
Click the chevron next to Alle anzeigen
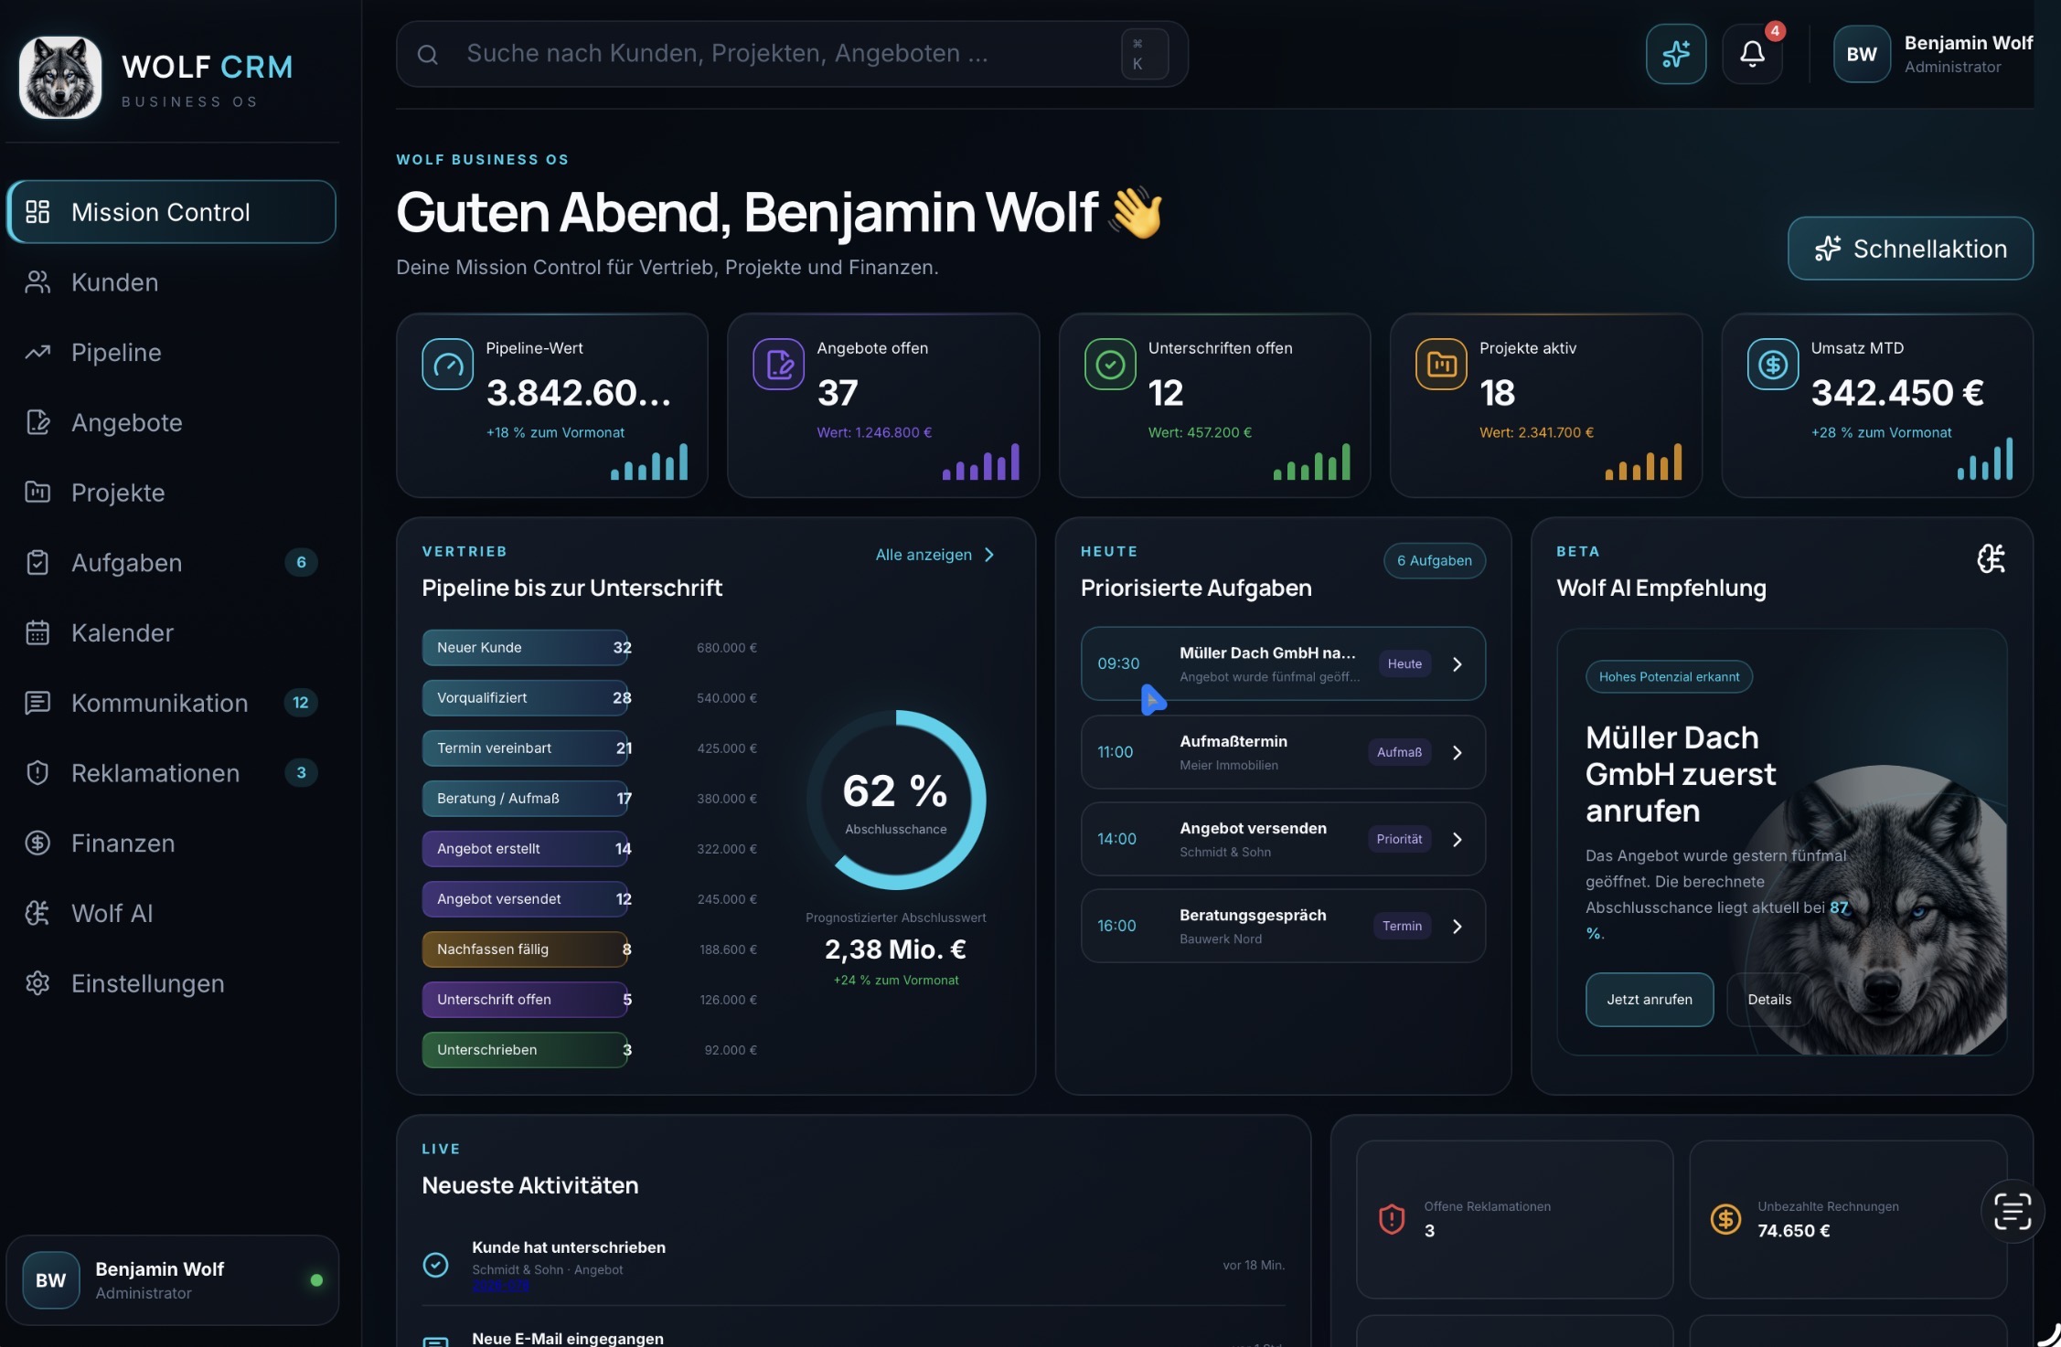(989, 555)
